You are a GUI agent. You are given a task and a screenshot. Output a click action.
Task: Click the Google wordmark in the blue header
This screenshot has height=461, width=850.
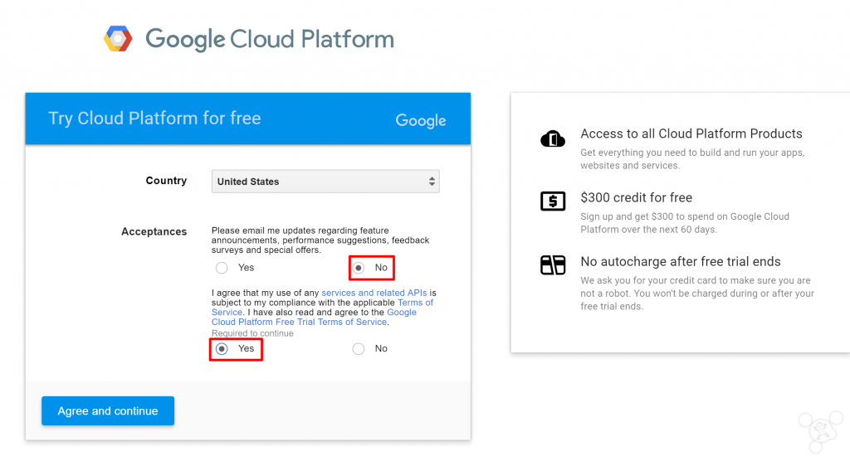[x=421, y=120]
